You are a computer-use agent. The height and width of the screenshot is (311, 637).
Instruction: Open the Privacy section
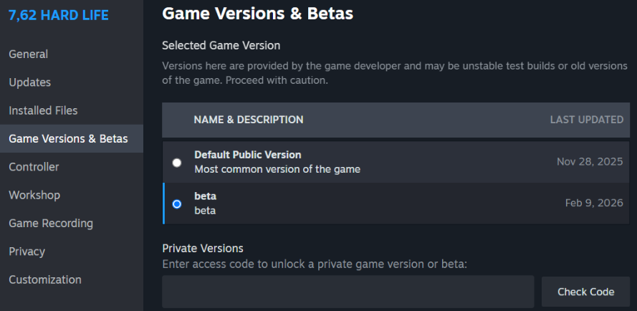(x=27, y=252)
